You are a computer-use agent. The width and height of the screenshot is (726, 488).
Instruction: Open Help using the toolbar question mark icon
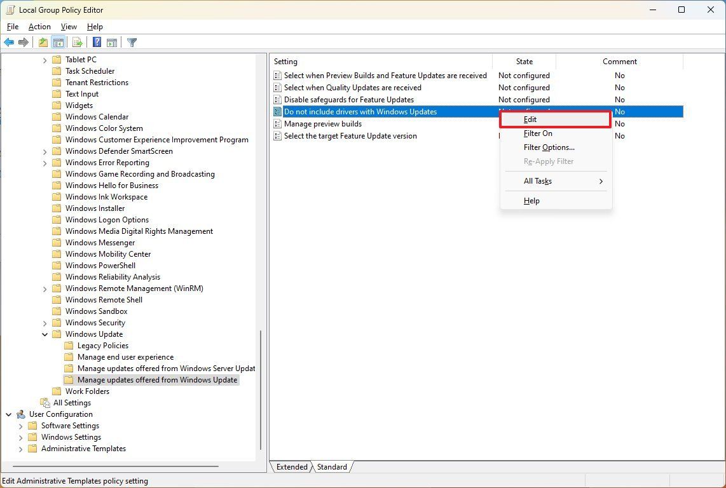(x=96, y=42)
